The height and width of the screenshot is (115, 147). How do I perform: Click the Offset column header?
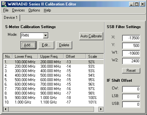75,56
